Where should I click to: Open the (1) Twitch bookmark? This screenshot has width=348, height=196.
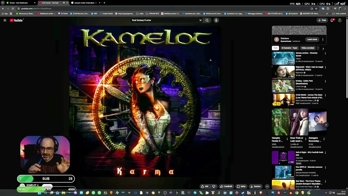[x=63, y=14]
